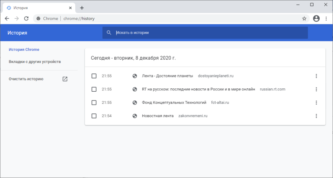Check the box for Новостная лента entry

94,116
